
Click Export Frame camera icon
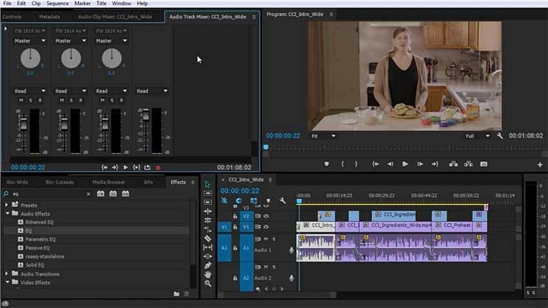(x=484, y=164)
